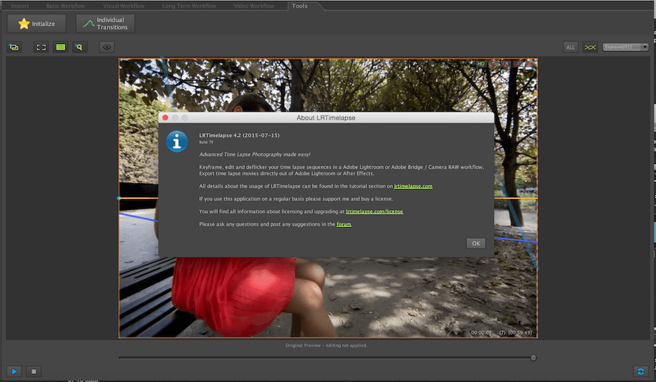Switch to the Basic Workflow tab

(65, 6)
